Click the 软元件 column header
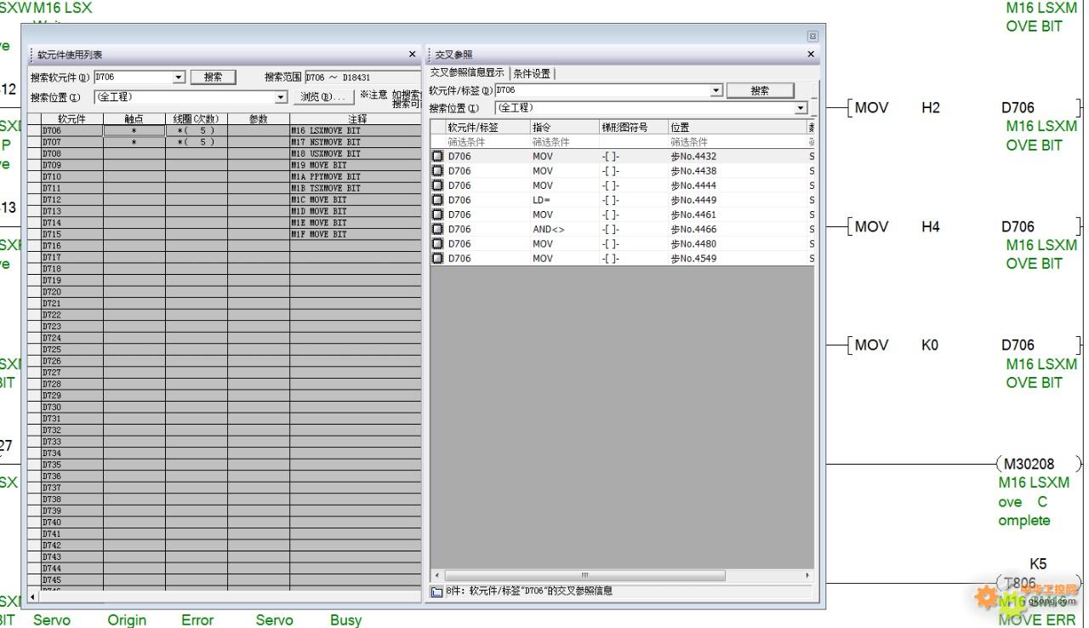 [x=71, y=120]
